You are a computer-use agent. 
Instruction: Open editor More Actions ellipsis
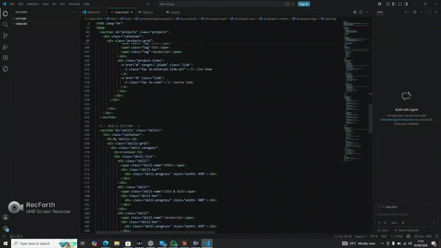point(367,12)
